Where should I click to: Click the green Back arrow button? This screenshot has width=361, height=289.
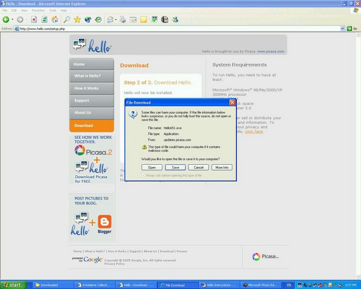coord(6,20)
